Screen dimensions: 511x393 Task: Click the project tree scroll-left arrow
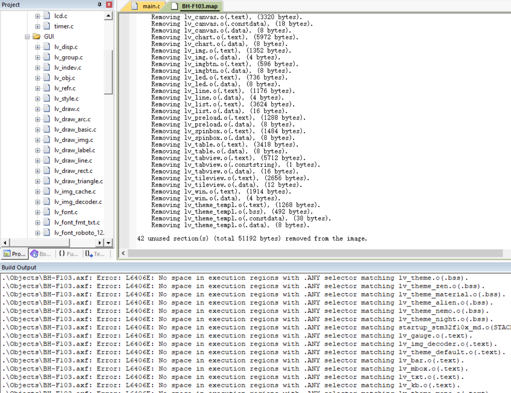coord(5,243)
